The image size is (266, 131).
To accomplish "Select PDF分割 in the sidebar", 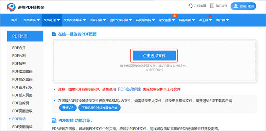I will [x=19, y=56].
